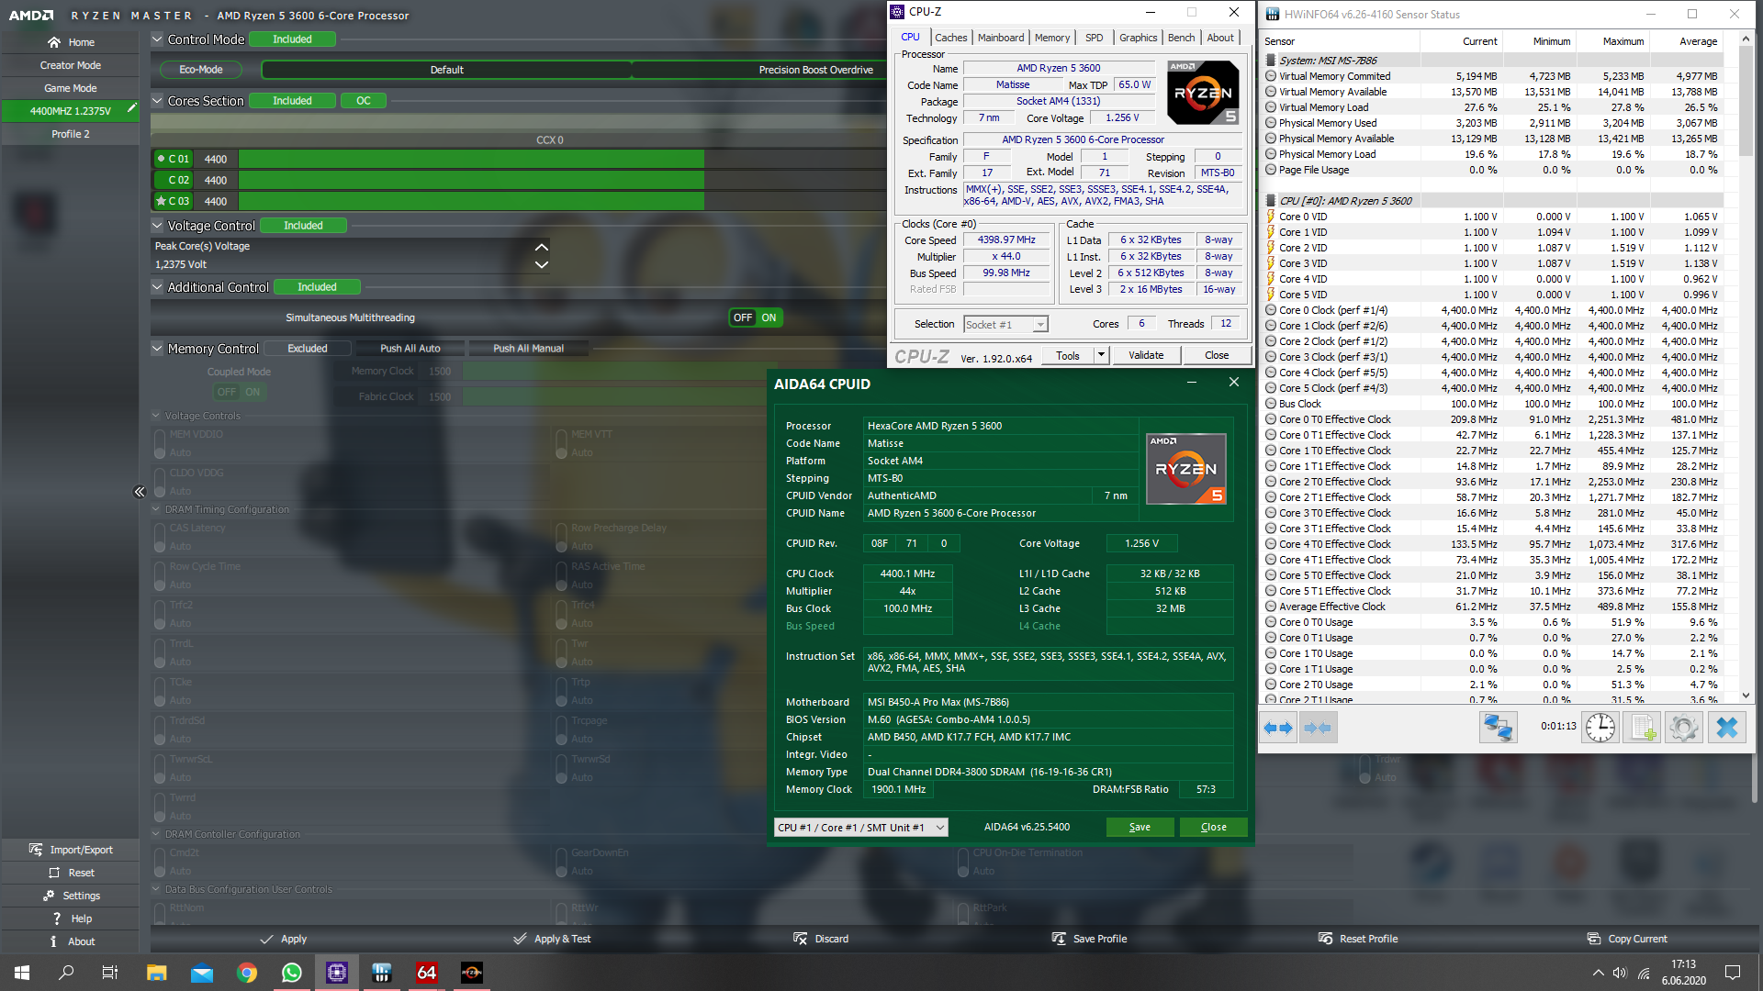
Task: Toggle Additional Control Included button
Action: click(317, 287)
